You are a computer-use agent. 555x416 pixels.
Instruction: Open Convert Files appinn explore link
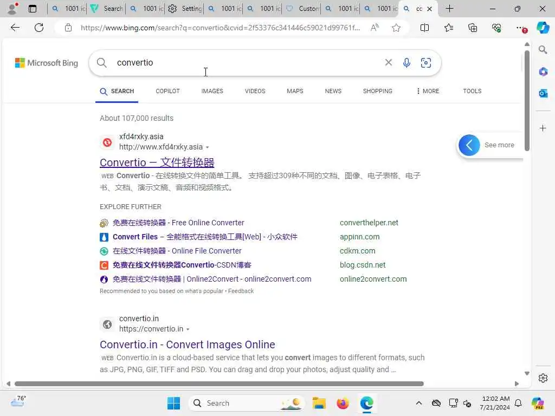[x=205, y=237]
